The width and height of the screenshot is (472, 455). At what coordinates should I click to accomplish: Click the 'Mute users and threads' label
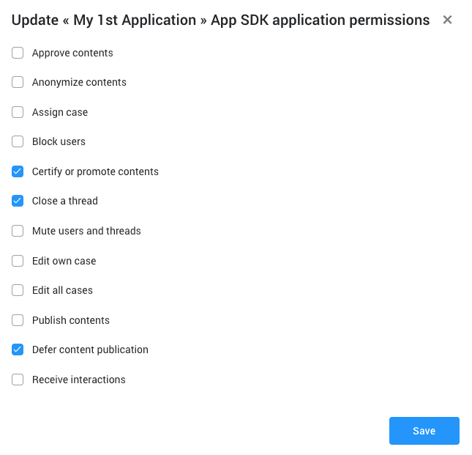click(86, 231)
